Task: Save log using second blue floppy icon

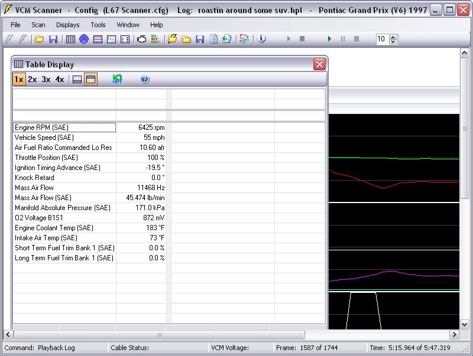Action: [x=200, y=39]
